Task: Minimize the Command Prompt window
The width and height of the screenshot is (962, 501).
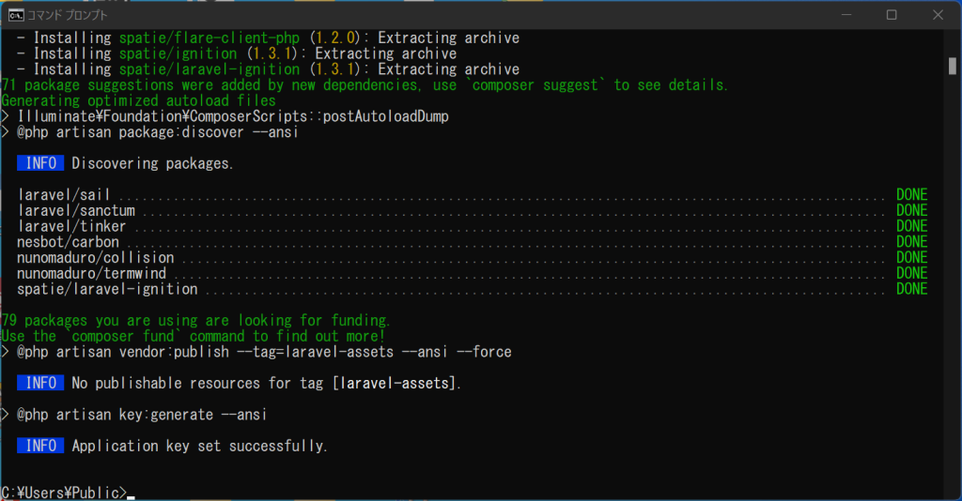Action: pos(846,15)
